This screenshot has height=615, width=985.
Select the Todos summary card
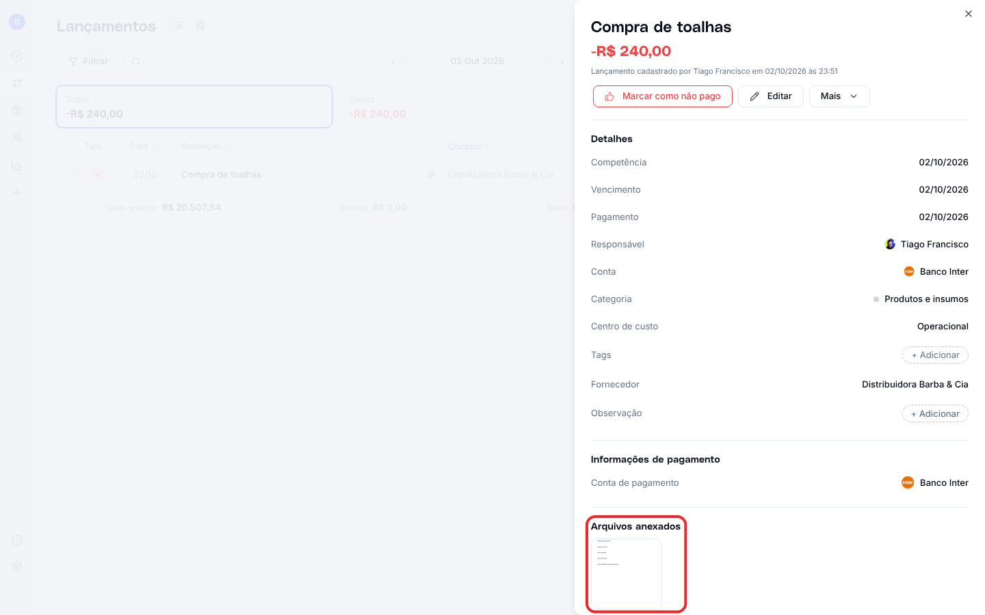194,107
